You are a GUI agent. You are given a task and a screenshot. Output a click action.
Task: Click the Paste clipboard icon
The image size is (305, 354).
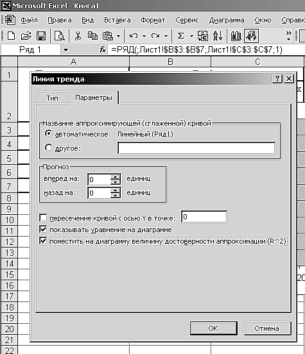click(x=108, y=36)
